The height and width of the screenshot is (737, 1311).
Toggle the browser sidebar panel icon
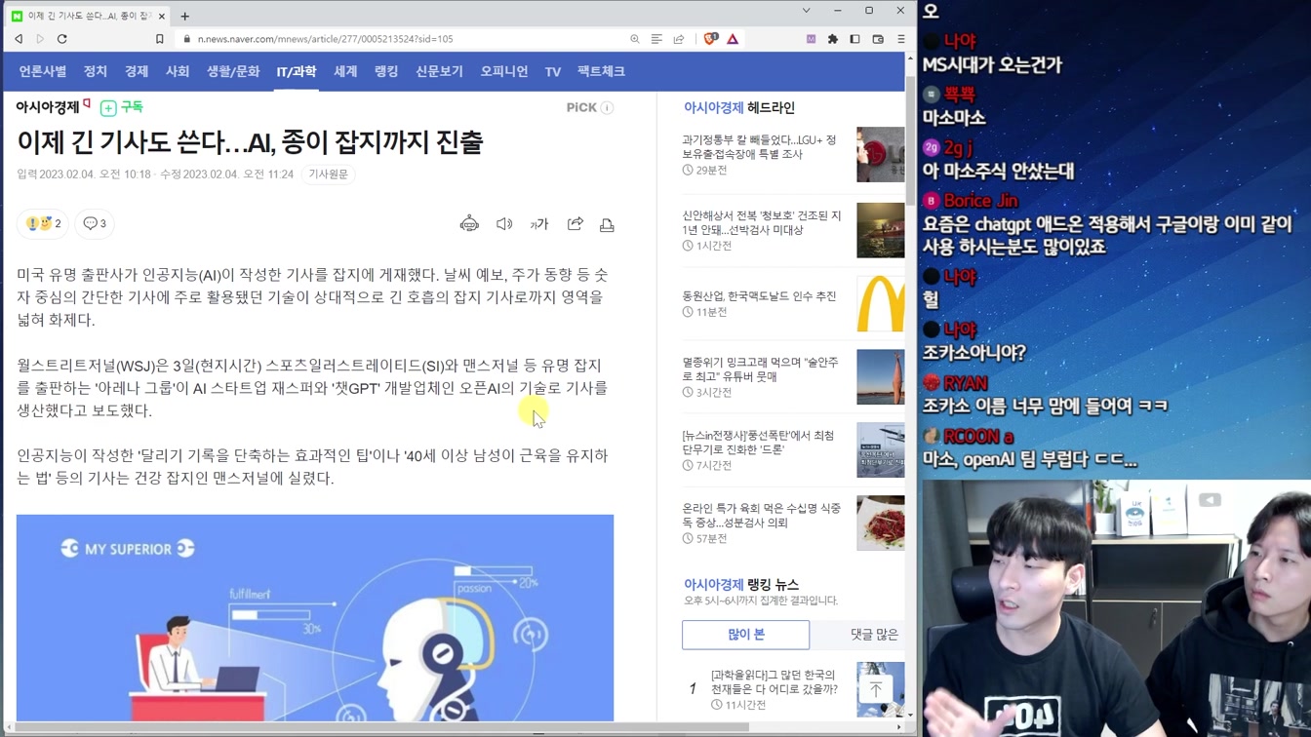pyautogui.click(x=854, y=39)
